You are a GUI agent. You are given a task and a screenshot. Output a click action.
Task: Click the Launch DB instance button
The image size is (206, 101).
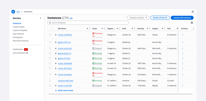(182, 18)
